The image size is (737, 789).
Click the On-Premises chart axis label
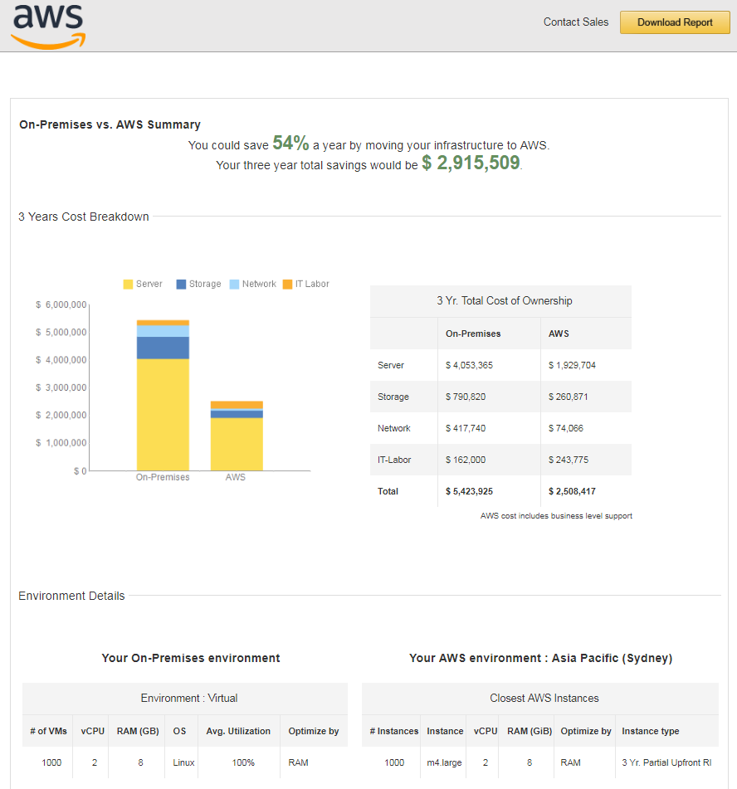coord(163,477)
